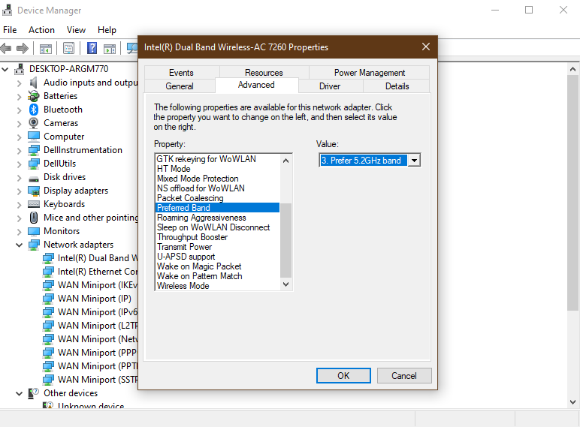Close the Wireless-AC 7260 Properties dialog
Screen dimensions: 580x427
point(426,47)
